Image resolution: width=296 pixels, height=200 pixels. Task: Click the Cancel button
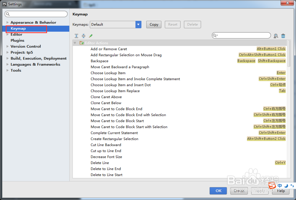pos(239,191)
